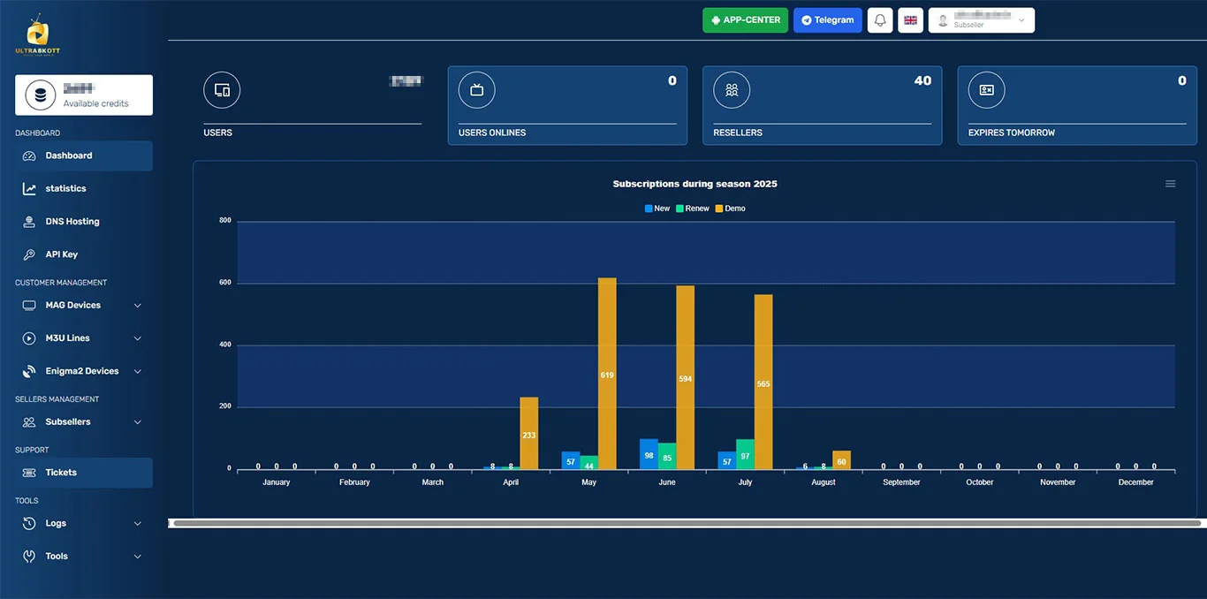Toggle the Renew series in legend

[693, 209]
